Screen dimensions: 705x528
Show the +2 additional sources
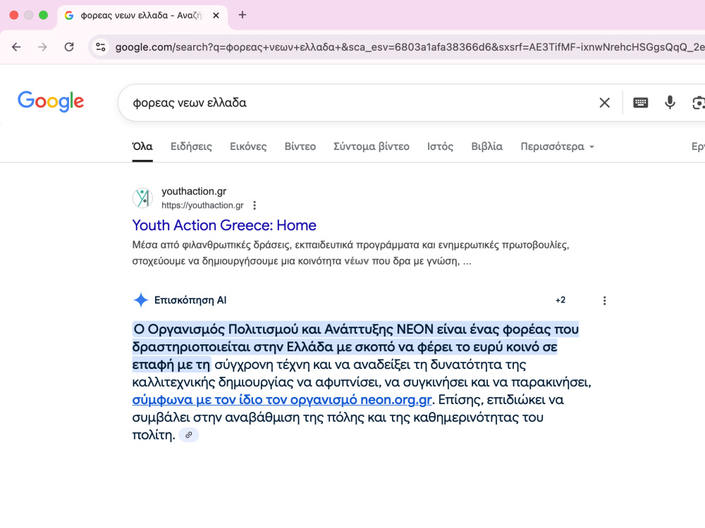click(560, 300)
